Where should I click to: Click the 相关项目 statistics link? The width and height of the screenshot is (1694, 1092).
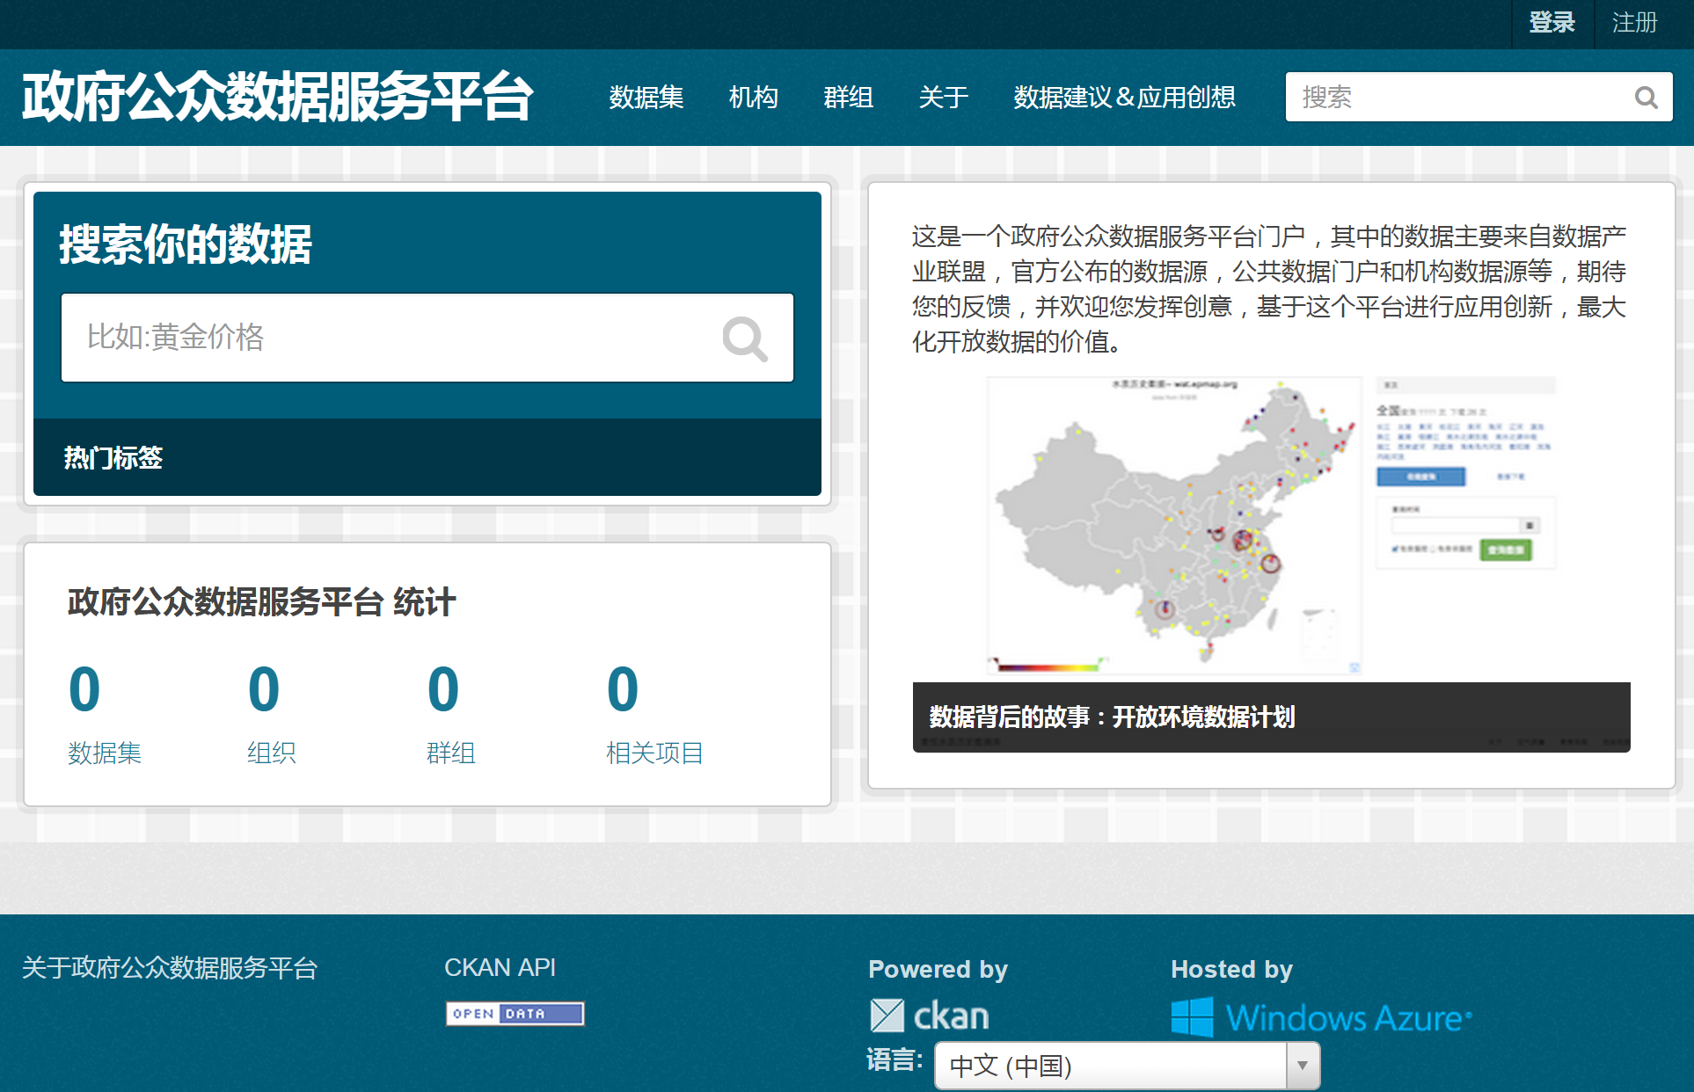coord(654,753)
